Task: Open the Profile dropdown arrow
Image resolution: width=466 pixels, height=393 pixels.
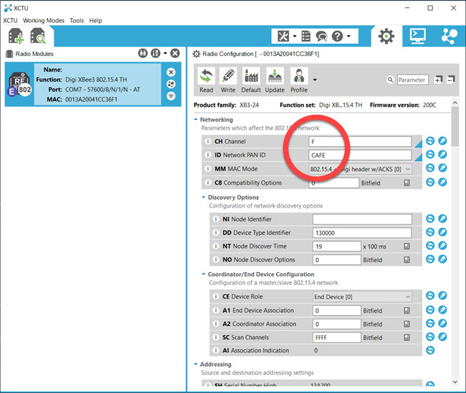Action: [x=314, y=80]
